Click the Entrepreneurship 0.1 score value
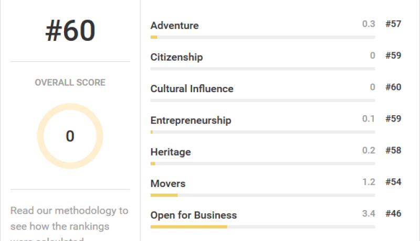This screenshot has width=420, height=241. [x=369, y=118]
